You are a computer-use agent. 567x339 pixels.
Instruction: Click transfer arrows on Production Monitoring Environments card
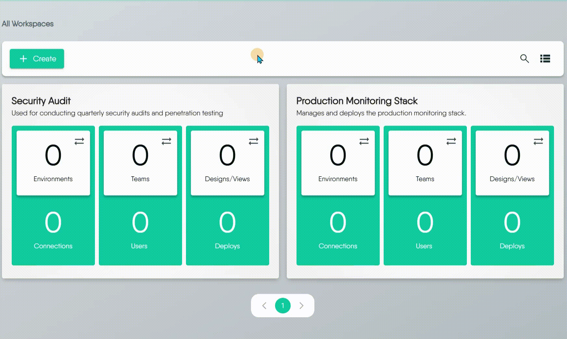click(x=364, y=141)
